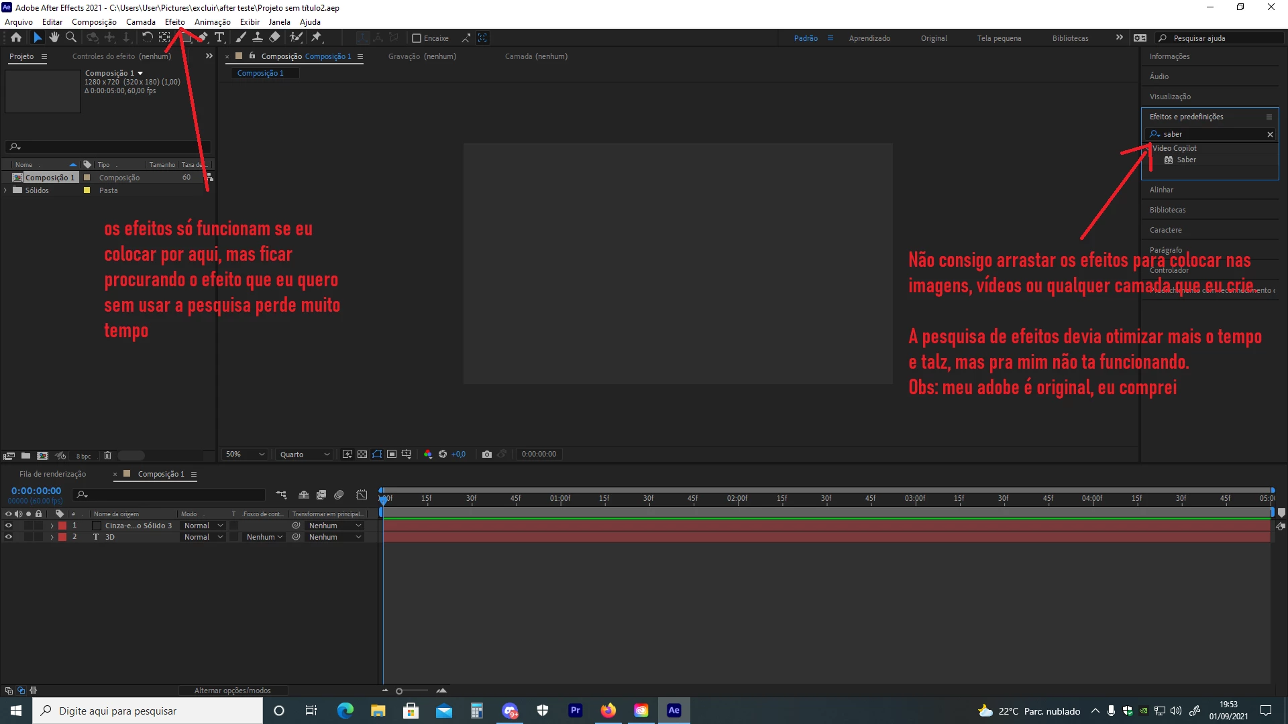Clear the saber effects search
The image size is (1288, 724).
pyautogui.click(x=1270, y=135)
